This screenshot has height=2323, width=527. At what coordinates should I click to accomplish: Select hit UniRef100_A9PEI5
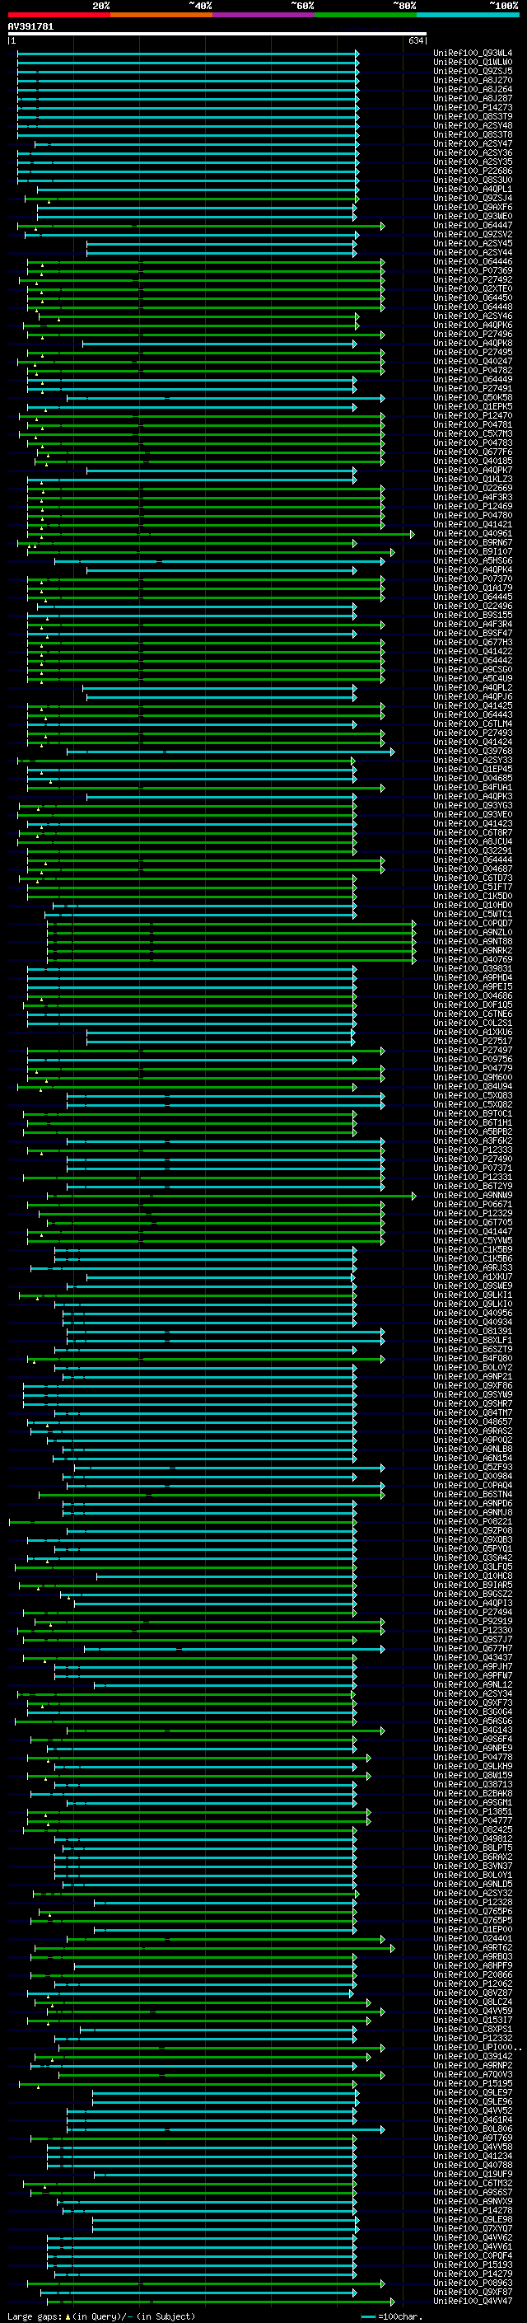coord(473,986)
